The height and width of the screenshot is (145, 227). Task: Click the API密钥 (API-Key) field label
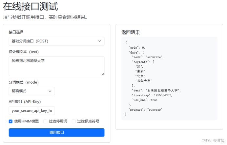point(25,102)
